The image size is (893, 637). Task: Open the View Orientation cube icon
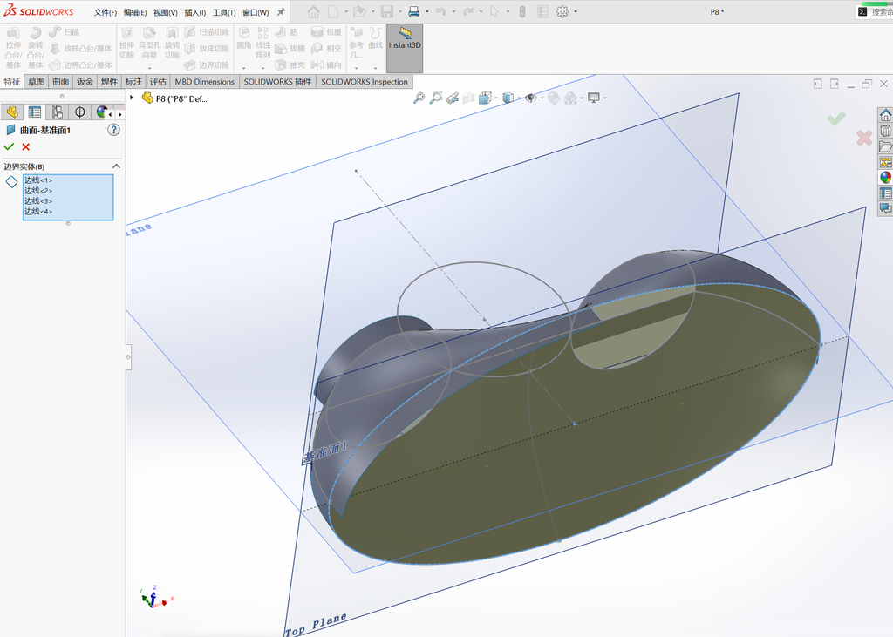coord(485,98)
